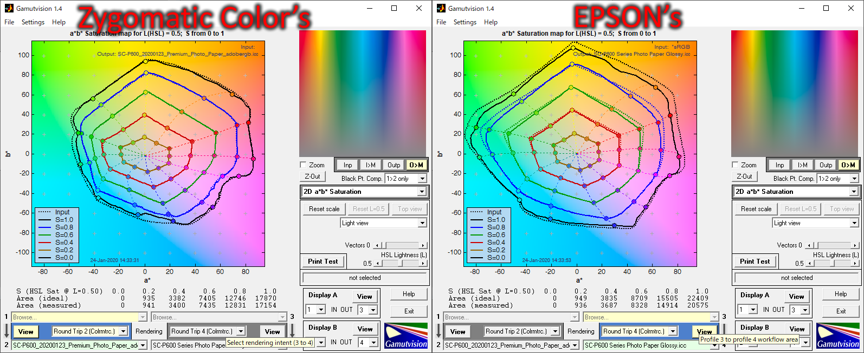Image resolution: width=864 pixels, height=353 pixels.
Task: Open the Help menu in the Zygomatic window
Action: pos(59,22)
